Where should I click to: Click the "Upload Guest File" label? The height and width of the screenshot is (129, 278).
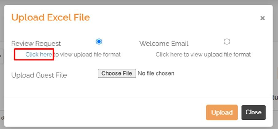pyautogui.click(x=39, y=75)
